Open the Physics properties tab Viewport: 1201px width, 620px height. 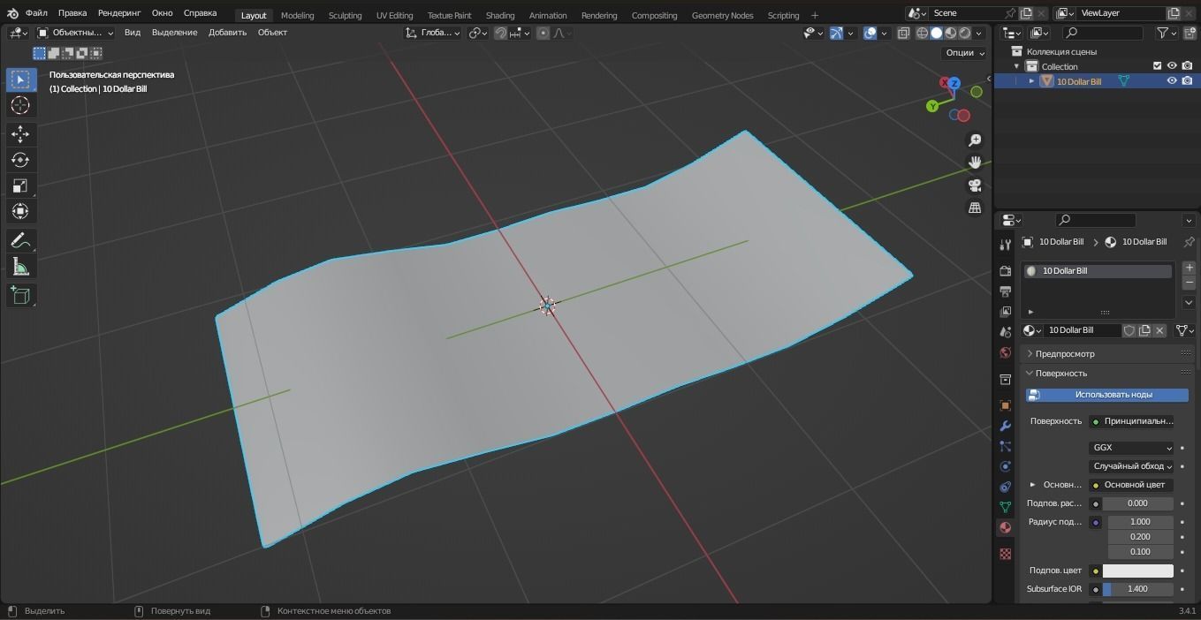[1005, 466]
